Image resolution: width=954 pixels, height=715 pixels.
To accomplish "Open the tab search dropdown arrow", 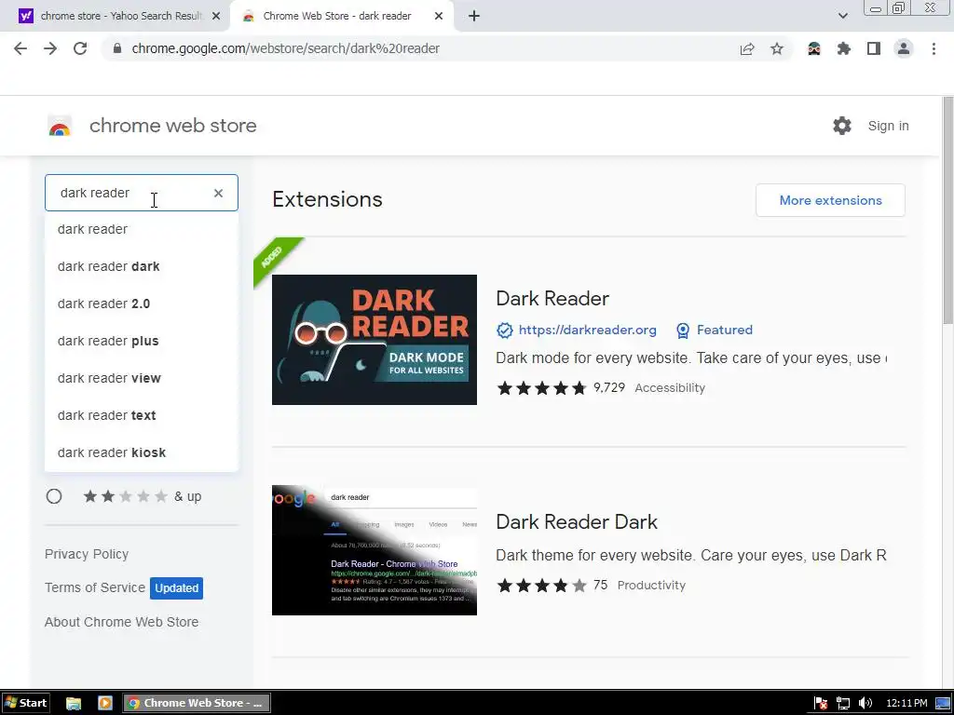I will pyautogui.click(x=842, y=16).
